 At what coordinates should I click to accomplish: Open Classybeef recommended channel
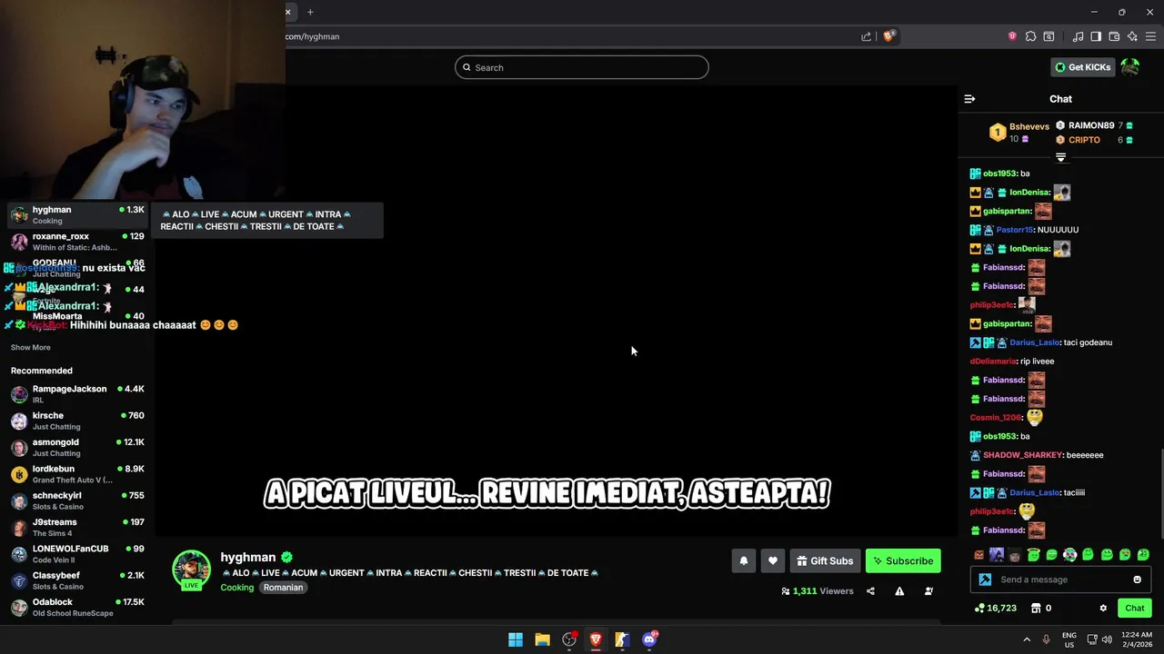pos(77,580)
